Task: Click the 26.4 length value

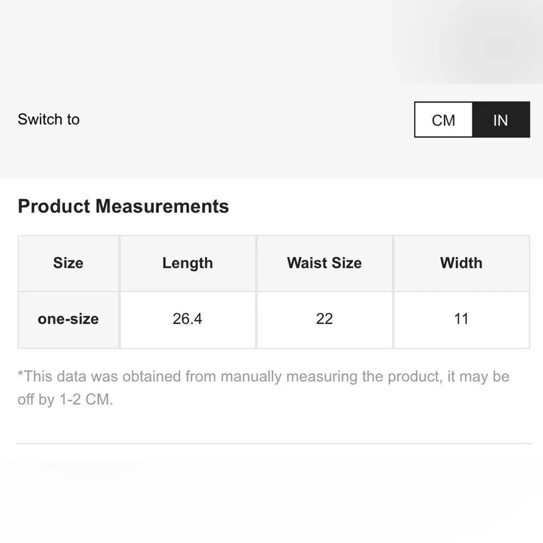Action: pyautogui.click(x=187, y=319)
